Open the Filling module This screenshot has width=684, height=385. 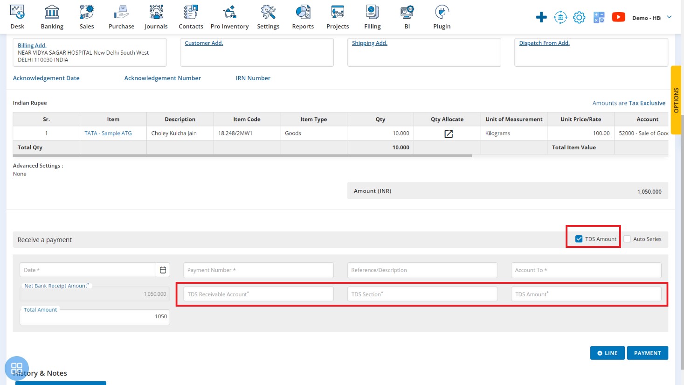[373, 17]
